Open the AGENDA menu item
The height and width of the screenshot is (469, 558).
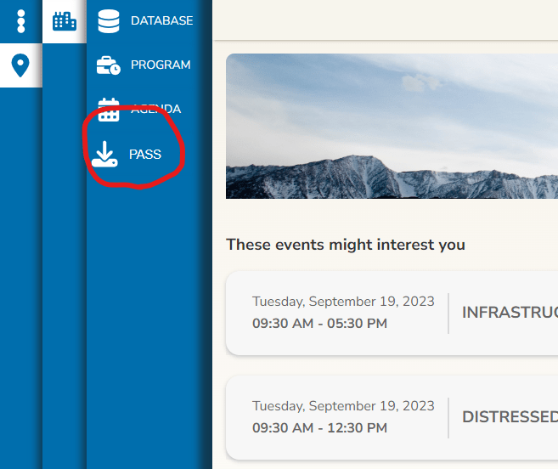(156, 109)
